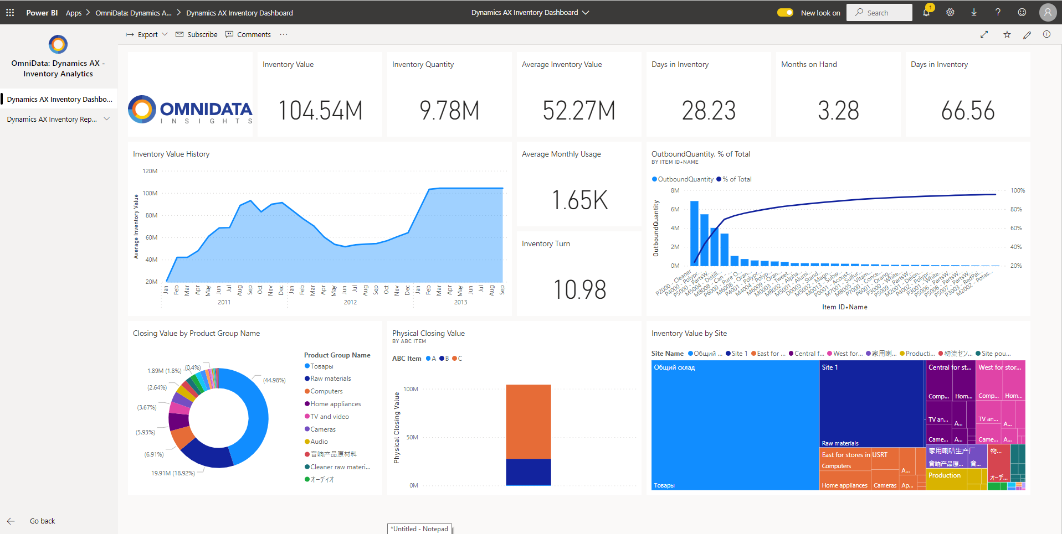Click Inventory Value History chart title
Image resolution: width=1062 pixels, height=534 pixels.
[171, 154]
